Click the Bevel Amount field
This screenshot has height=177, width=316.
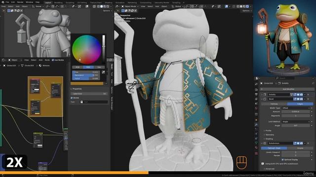295,112
